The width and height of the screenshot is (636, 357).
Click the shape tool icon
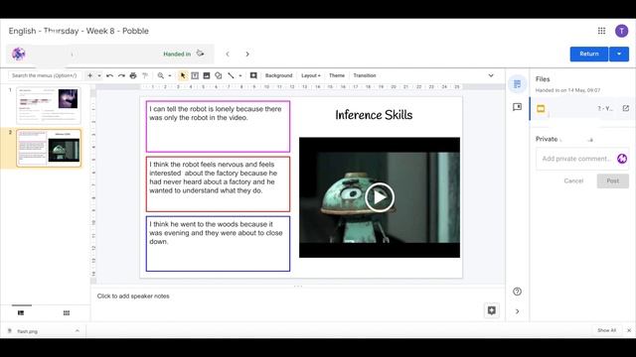219,75
